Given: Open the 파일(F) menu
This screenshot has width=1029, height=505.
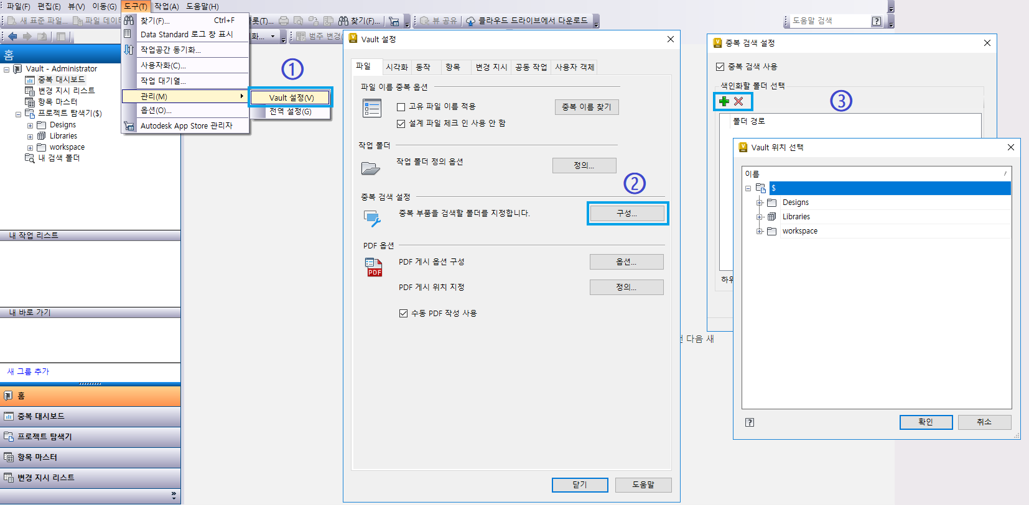Looking at the screenshot, I should [19, 6].
